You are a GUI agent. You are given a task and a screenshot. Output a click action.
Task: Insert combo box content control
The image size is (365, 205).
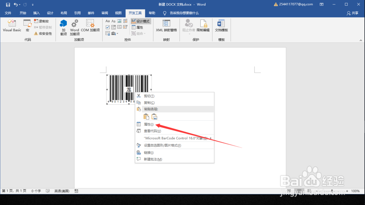pos(114,27)
